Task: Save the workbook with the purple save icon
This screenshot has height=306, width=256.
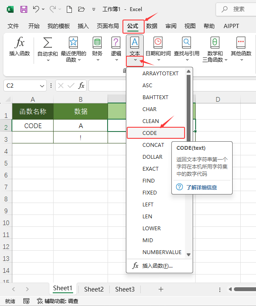Action: 24,9
